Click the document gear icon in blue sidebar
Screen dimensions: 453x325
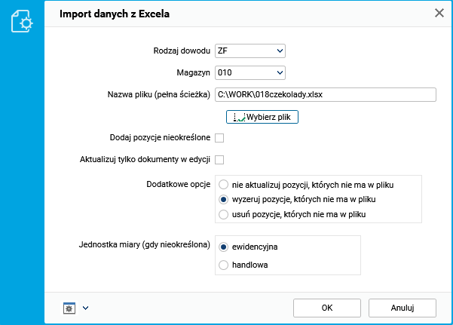tap(22, 21)
